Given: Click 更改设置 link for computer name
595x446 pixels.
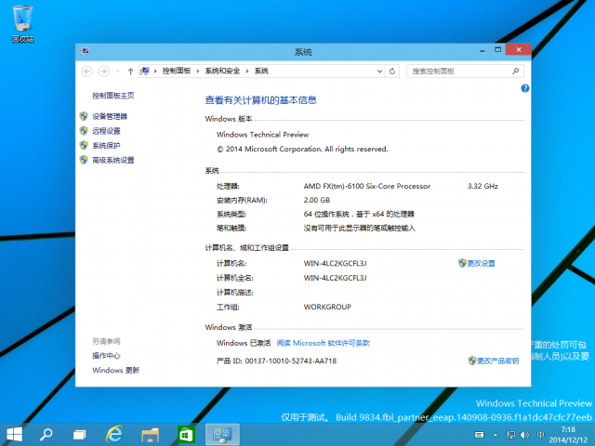Looking at the screenshot, I should coord(481,263).
